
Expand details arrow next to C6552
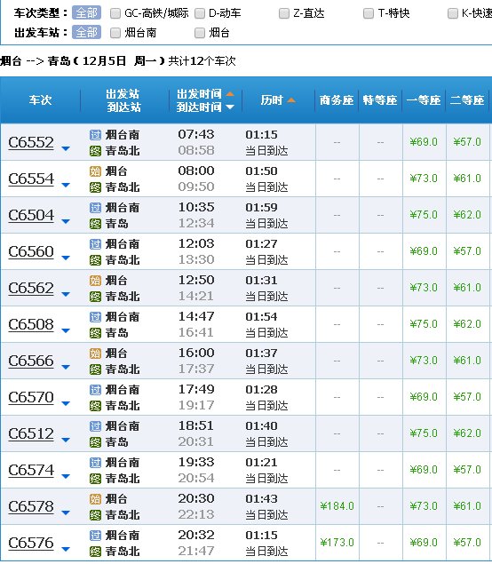tap(66, 148)
